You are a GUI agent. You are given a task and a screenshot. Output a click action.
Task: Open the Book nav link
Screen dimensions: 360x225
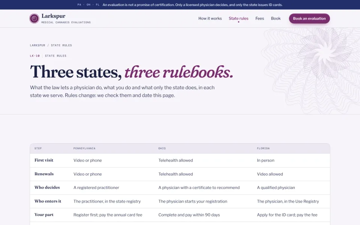pos(276,18)
